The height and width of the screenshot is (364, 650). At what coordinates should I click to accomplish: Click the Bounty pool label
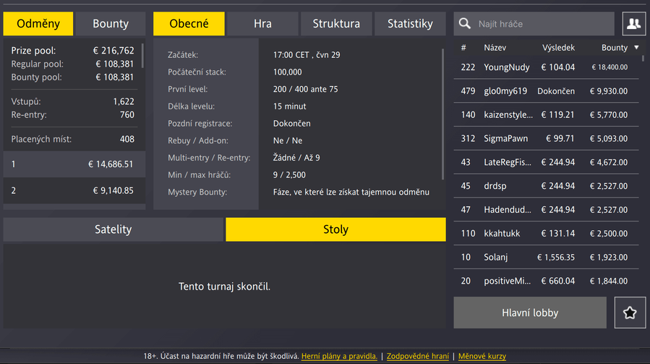coord(36,77)
